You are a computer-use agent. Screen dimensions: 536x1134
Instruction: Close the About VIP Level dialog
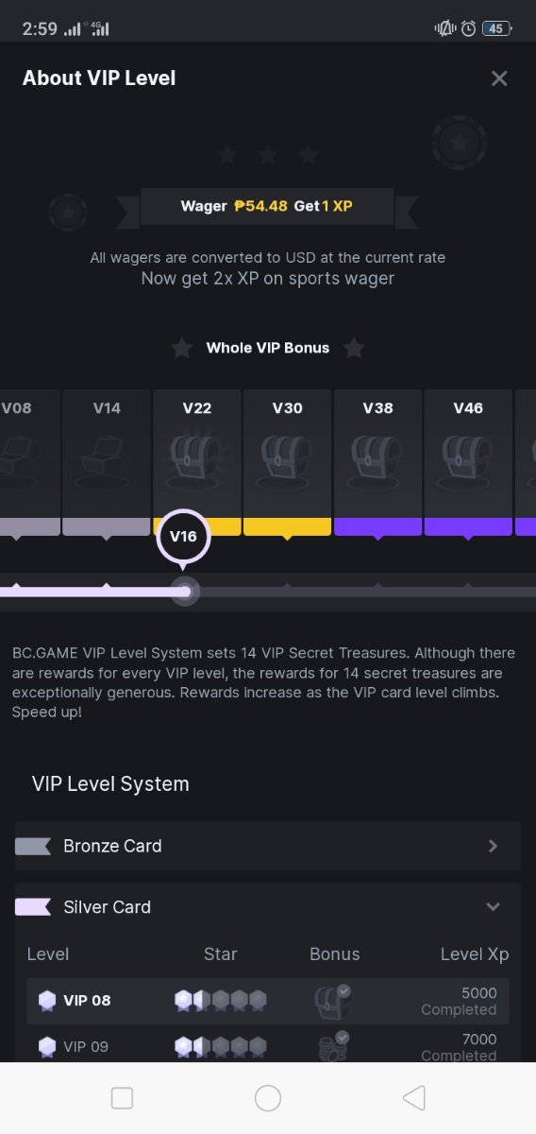tap(499, 78)
